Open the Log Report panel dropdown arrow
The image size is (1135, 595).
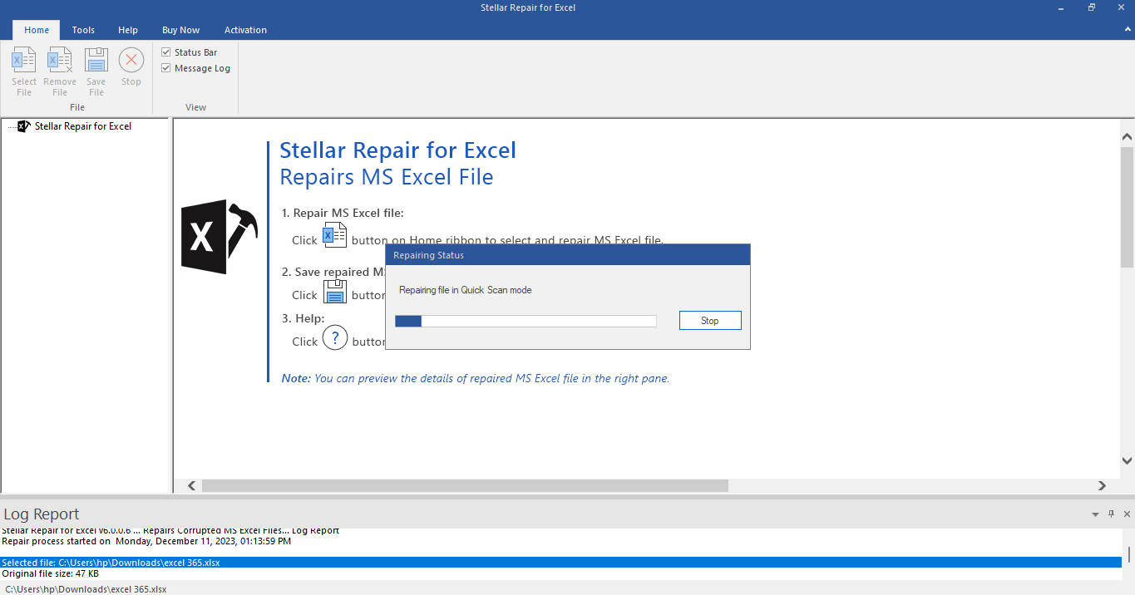pos(1095,514)
